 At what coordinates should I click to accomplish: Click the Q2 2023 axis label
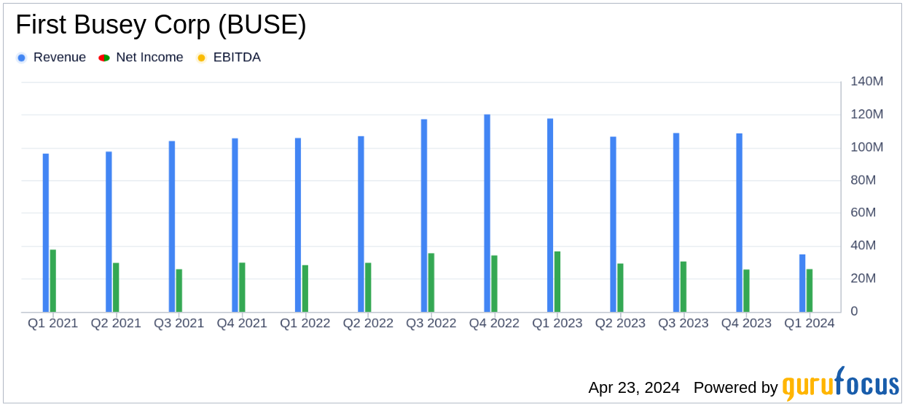[x=620, y=323]
